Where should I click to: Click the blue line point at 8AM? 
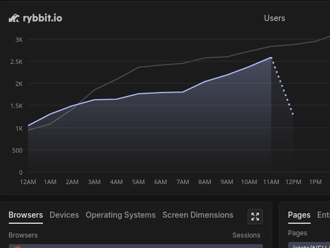click(x=205, y=82)
